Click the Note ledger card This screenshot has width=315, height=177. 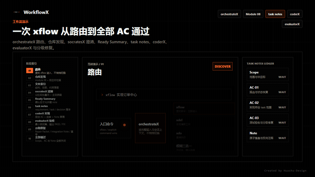point(268,135)
